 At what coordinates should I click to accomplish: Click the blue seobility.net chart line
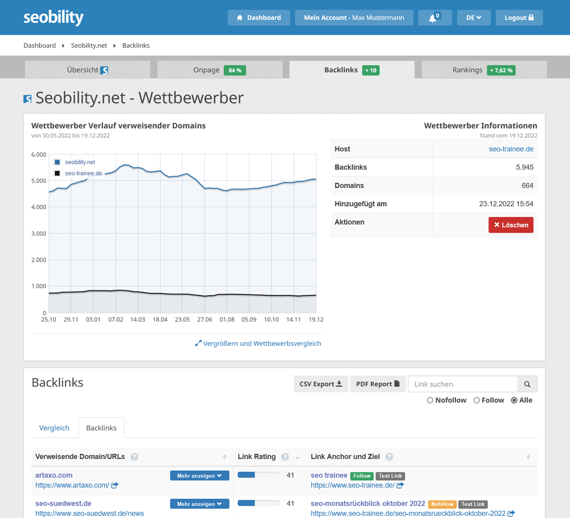tap(205, 188)
